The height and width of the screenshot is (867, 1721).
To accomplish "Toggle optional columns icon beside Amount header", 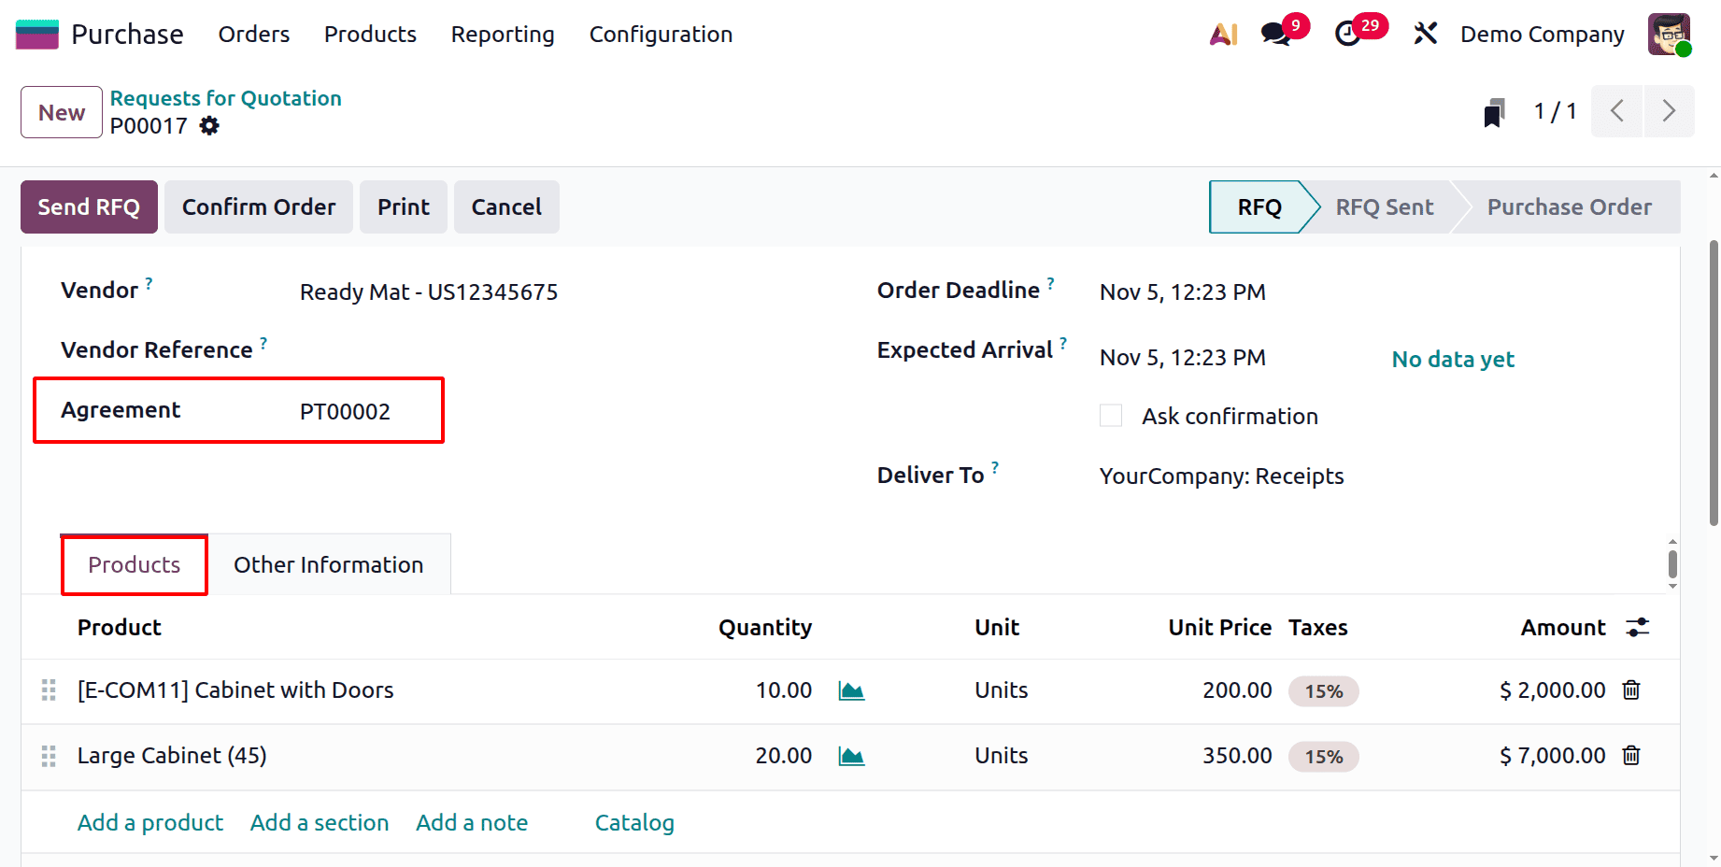I will click(x=1638, y=627).
